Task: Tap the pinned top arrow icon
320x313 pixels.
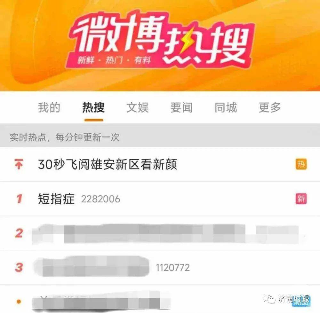Action: [19, 164]
